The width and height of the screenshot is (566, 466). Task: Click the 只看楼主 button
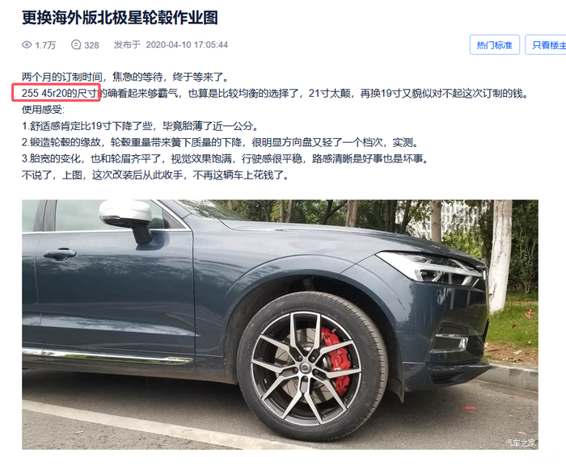(x=547, y=44)
